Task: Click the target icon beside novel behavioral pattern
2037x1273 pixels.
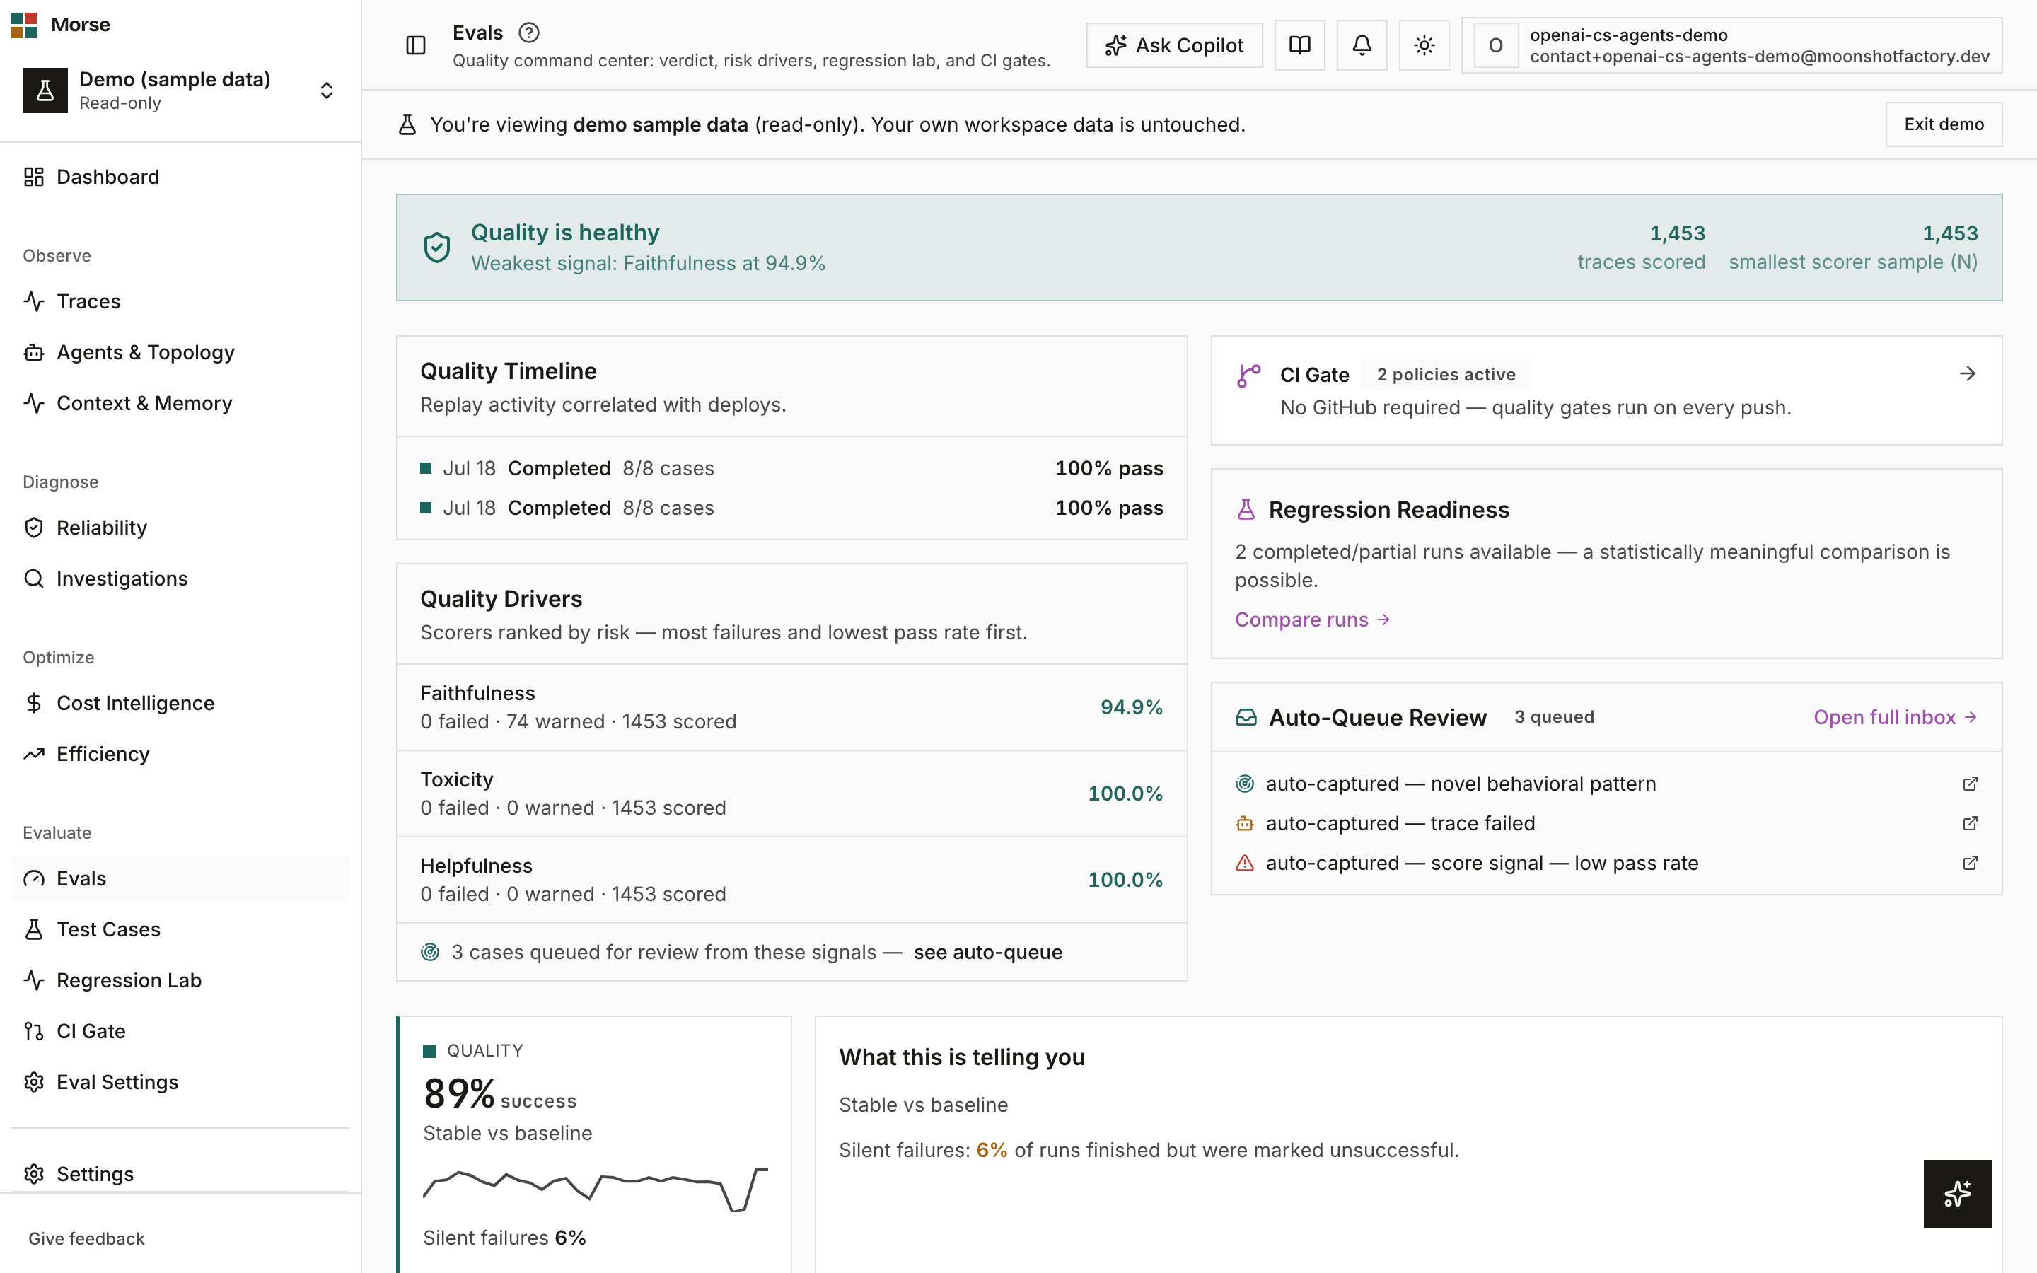Action: click(1245, 784)
